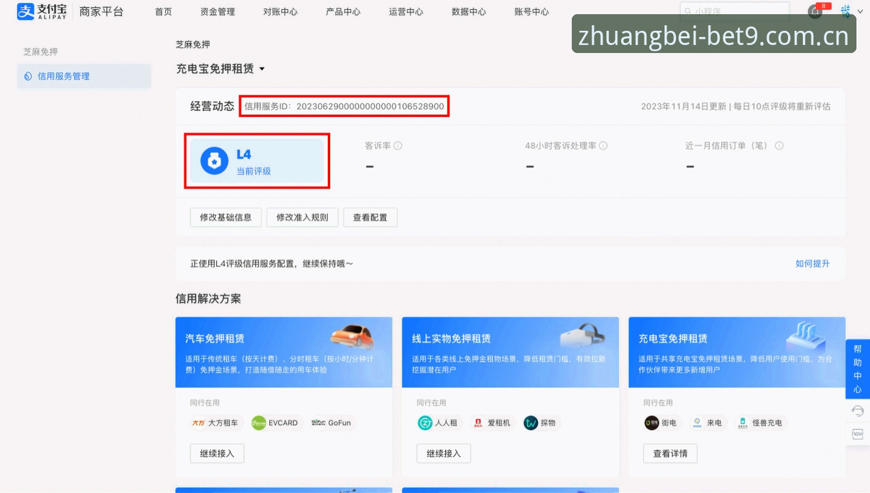Click the 来电 brand logo
Screen dimensions: 870x493
click(697, 423)
